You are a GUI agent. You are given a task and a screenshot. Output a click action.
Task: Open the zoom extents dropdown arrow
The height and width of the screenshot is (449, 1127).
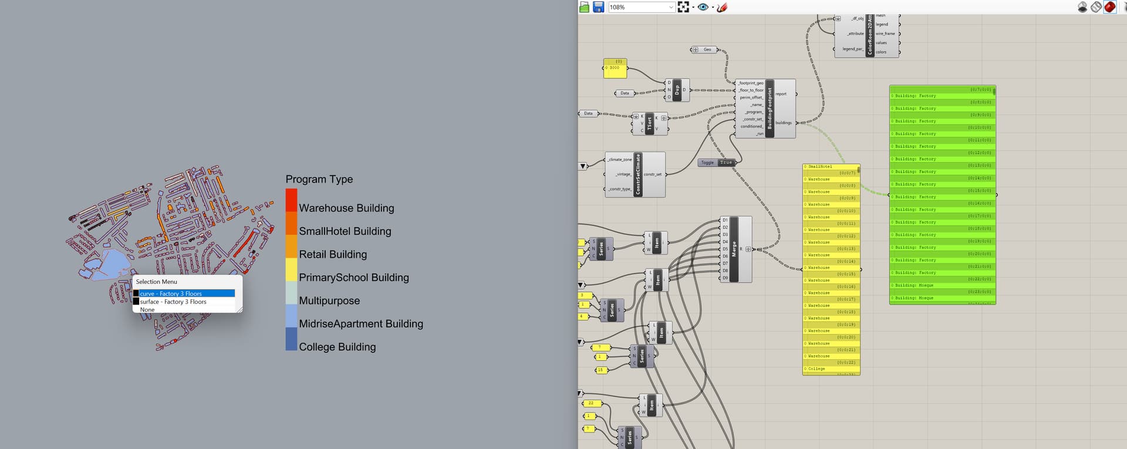[x=693, y=8]
